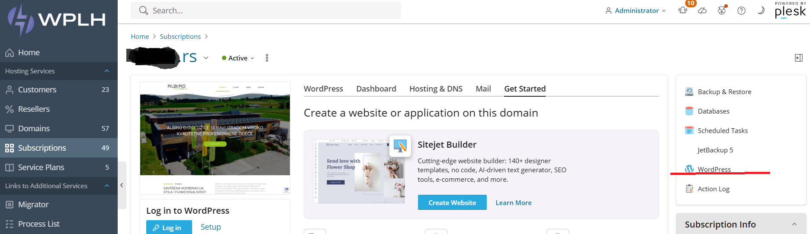Open Service Plans in the sidebar
The height and width of the screenshot is (234, 810).
pos(59,167)
